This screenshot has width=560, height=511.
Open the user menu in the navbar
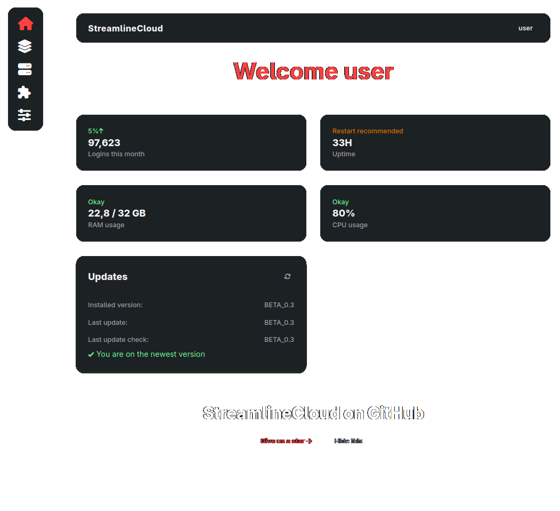tap(525, 28)
